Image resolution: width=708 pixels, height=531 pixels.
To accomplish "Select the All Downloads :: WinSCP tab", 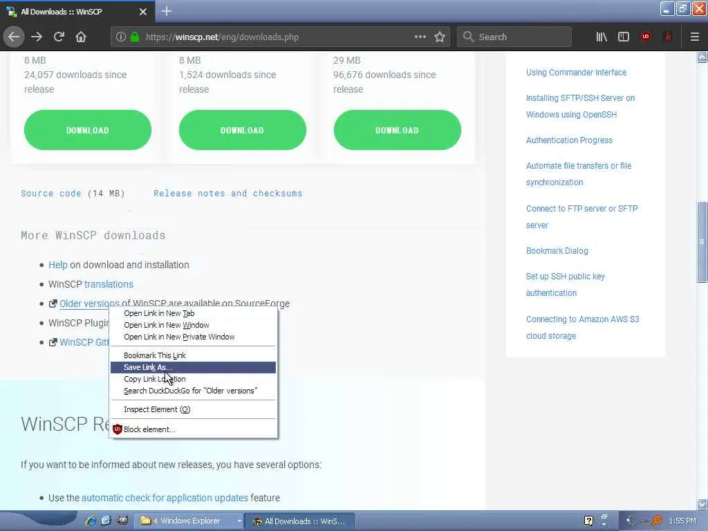I will (x=77, y=12).
